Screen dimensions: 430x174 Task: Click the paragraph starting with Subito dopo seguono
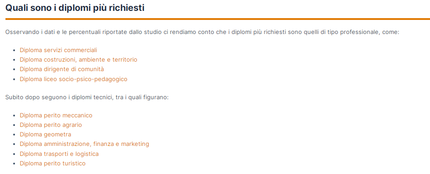click(87, 97)
